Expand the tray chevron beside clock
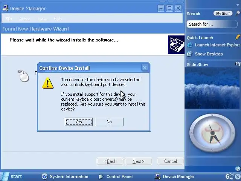241x181 pixels. pos(238,177)
